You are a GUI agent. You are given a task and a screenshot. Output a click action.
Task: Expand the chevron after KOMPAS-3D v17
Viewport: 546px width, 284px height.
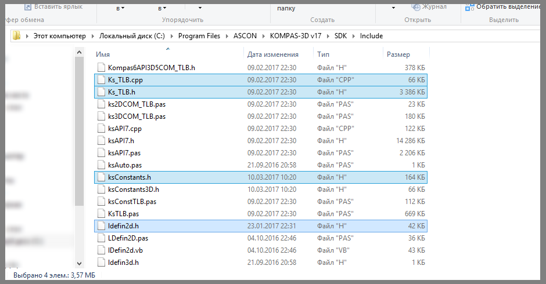[x=328, y=36]
